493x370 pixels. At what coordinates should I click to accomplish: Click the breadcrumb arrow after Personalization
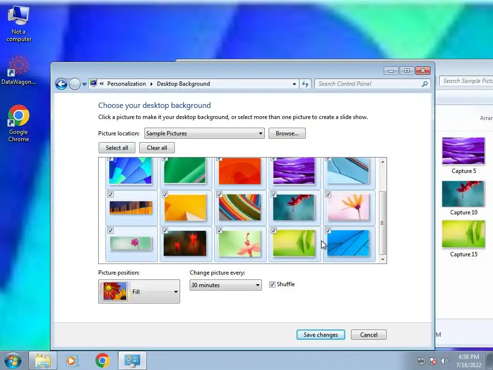click(151, 84)
